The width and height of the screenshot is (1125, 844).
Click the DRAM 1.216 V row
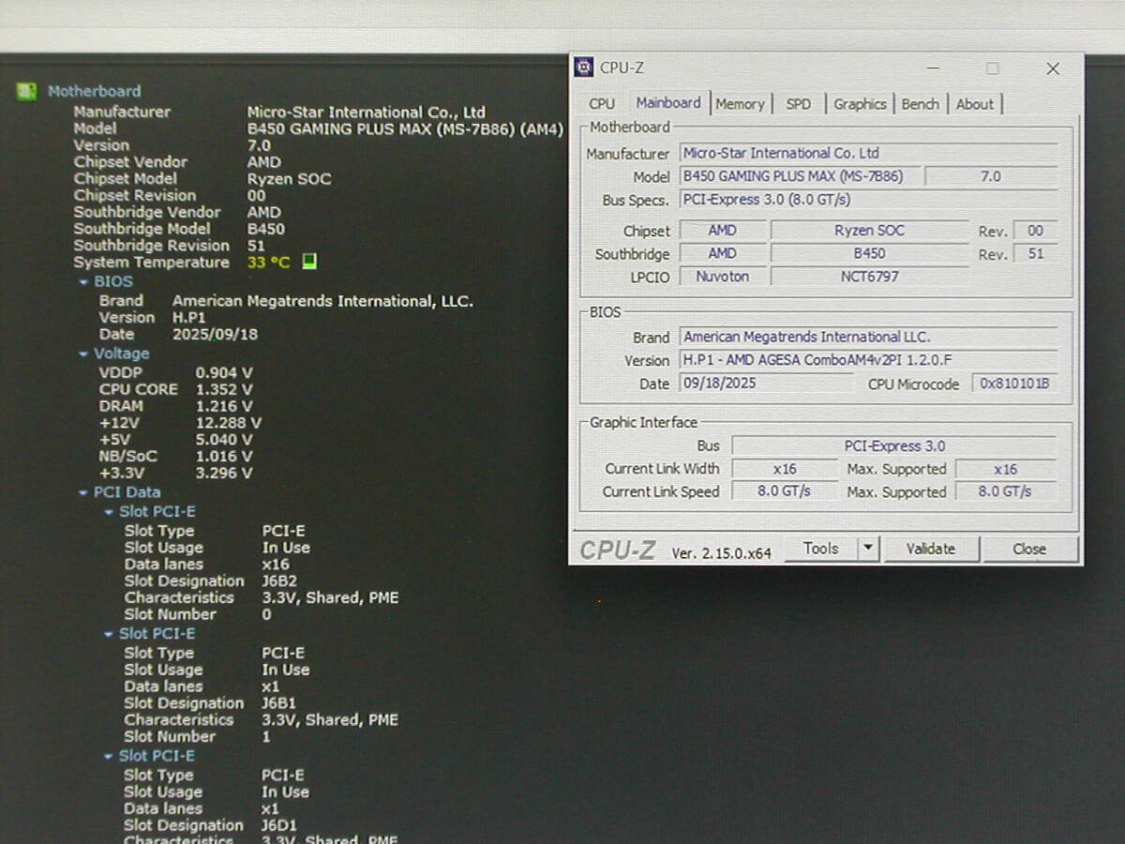[175, 406]
